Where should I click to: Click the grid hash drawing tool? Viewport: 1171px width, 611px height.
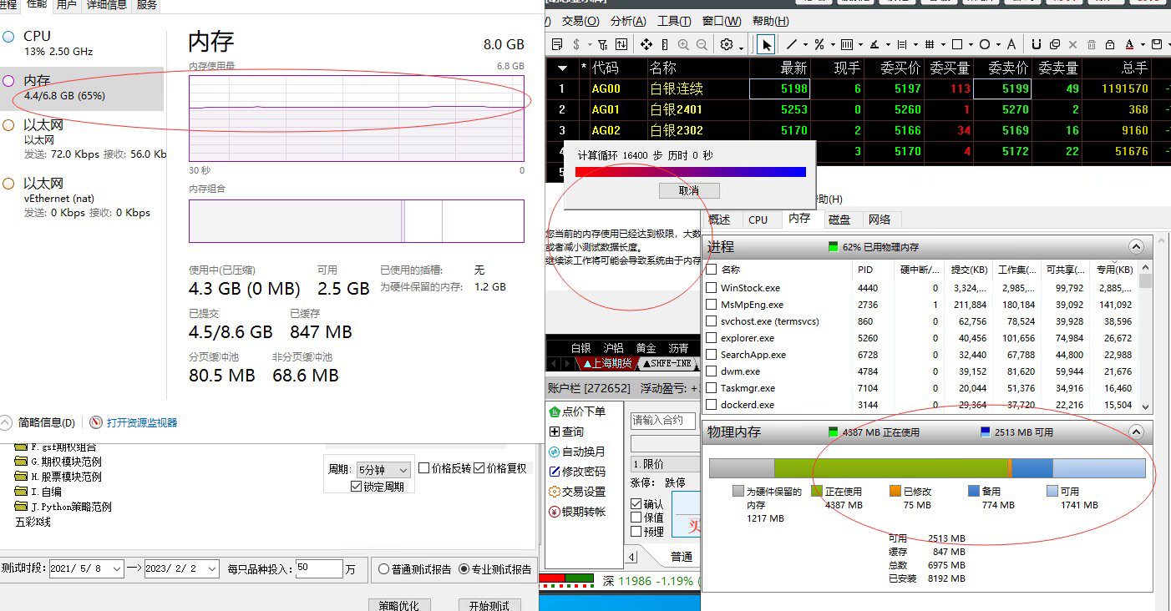click(x=930, y=44)
